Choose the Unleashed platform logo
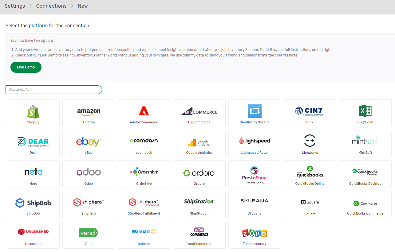 33,232
